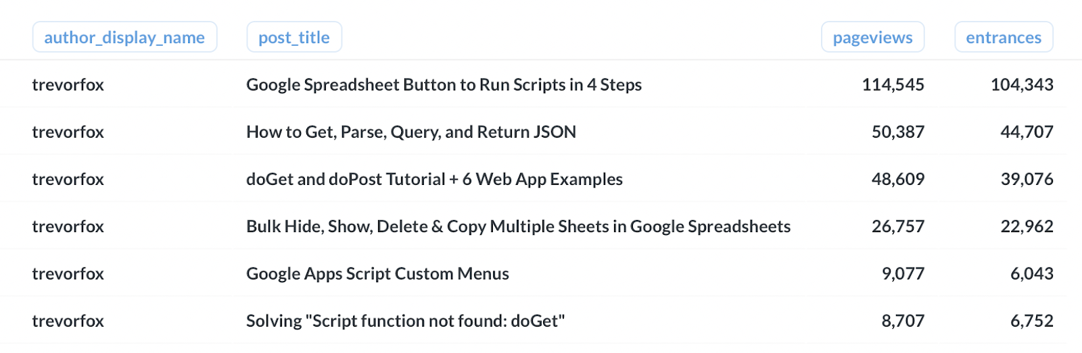Click the doGet and doPost Tutorial title
The image size is (1082, 353).
coord(434,180)
